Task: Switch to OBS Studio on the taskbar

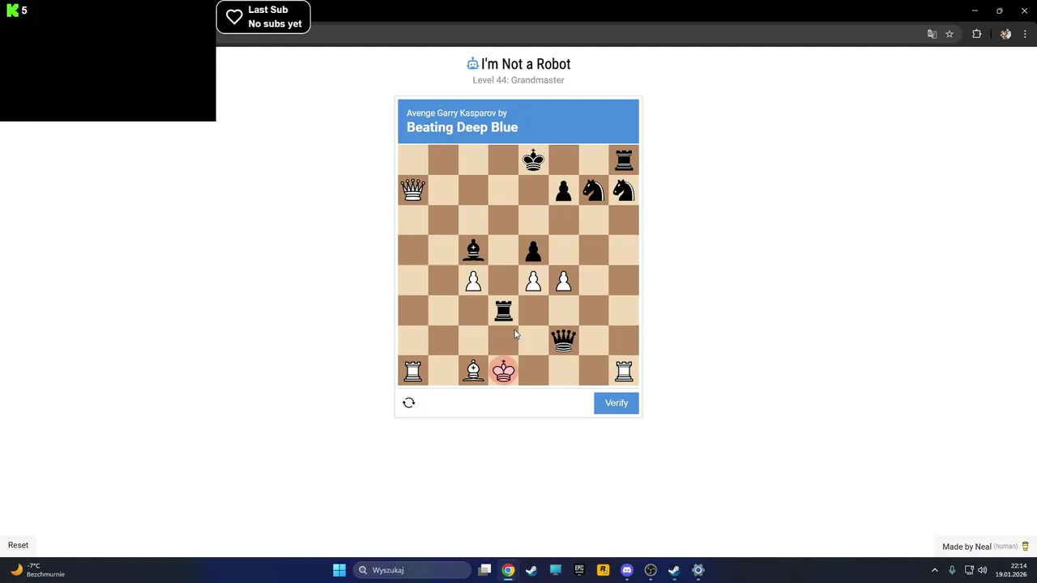Action: 651,570
